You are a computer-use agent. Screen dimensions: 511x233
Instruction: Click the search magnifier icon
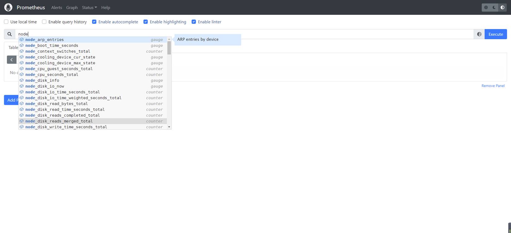(x=10, y=34)
